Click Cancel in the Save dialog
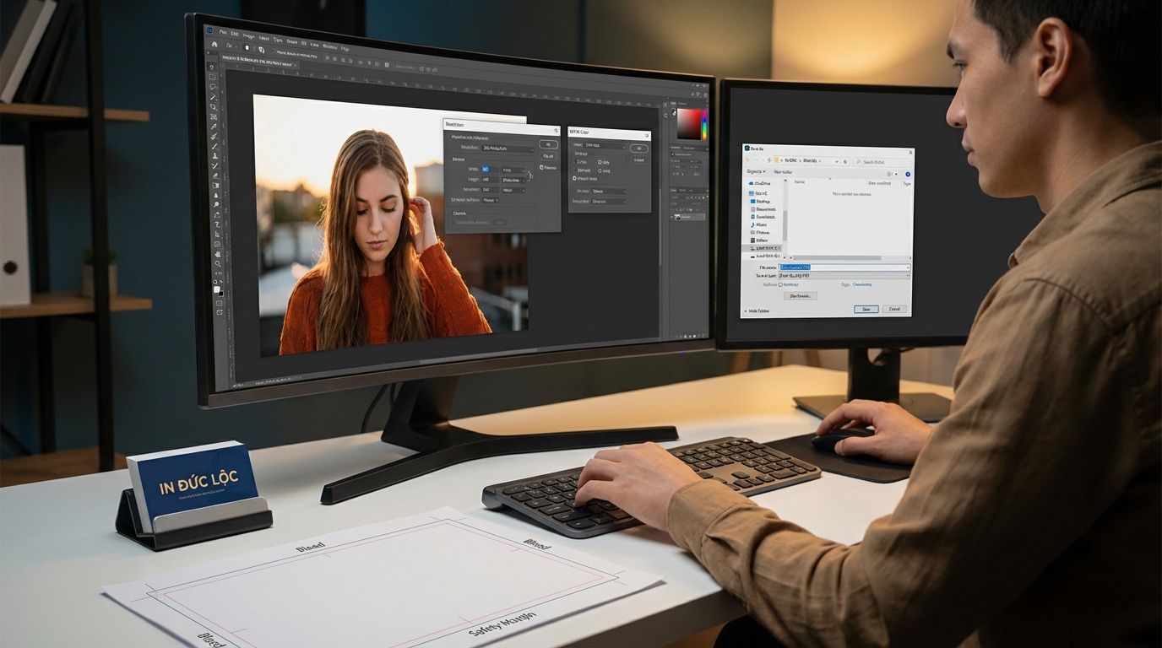 tap(894, 310)
